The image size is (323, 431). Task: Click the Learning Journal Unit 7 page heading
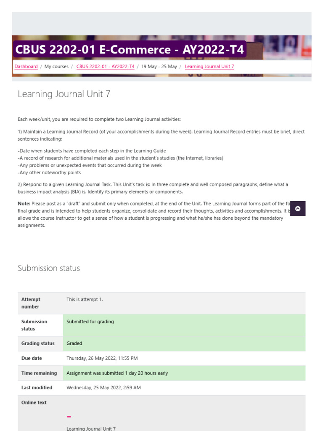64,94
